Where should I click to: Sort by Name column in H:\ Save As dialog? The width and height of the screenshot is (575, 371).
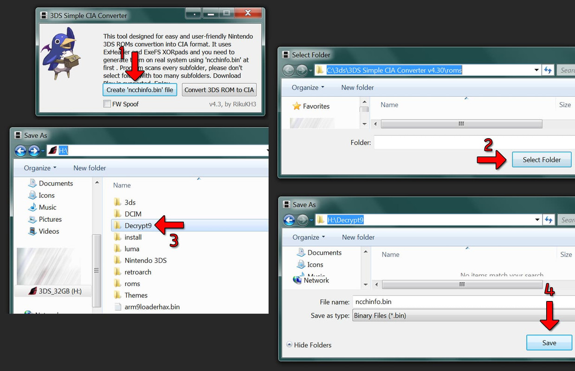[122, 185]
